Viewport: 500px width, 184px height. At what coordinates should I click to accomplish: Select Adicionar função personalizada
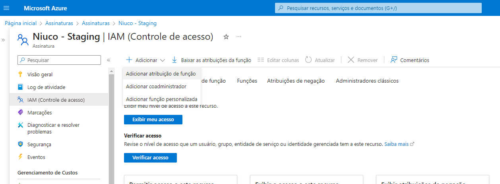coord(162,99)
